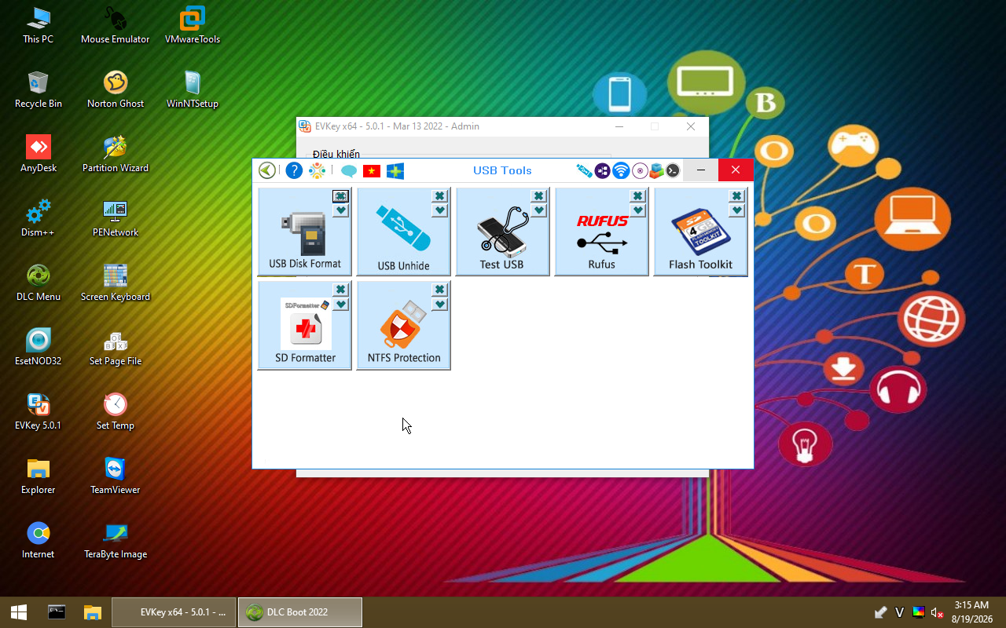
Task: Select the Recycle Bin desktop icon
Action: tap(38, 89)
